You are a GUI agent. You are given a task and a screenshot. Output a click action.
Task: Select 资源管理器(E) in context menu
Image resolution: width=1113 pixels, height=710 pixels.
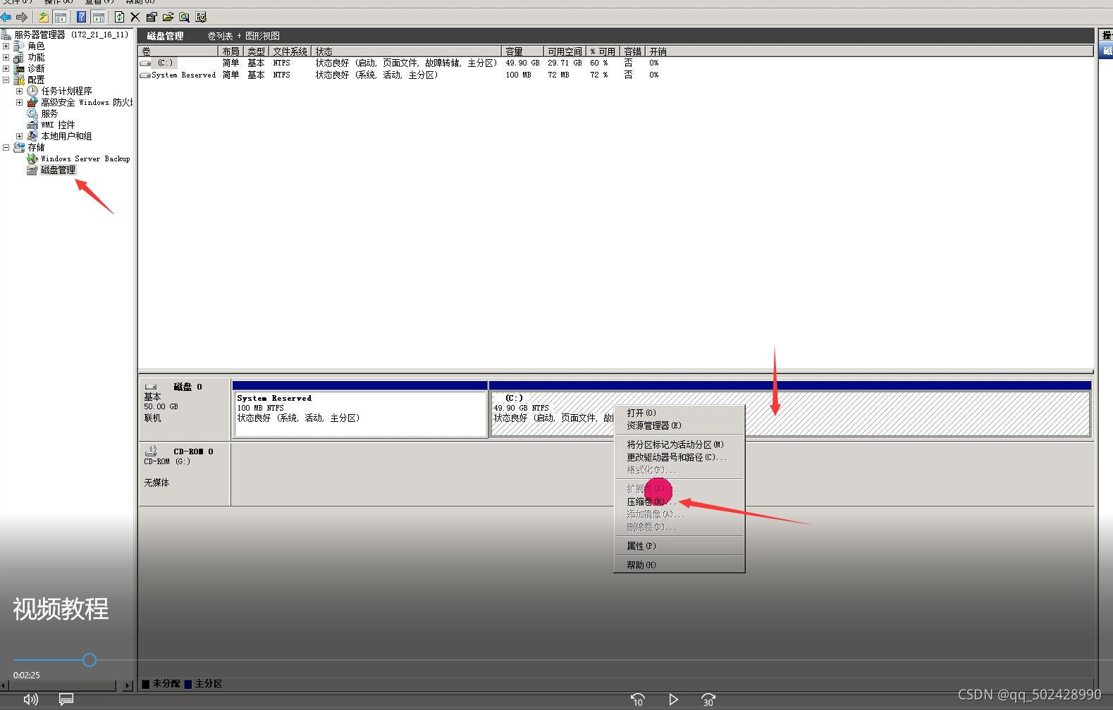(x=680, y=425)
